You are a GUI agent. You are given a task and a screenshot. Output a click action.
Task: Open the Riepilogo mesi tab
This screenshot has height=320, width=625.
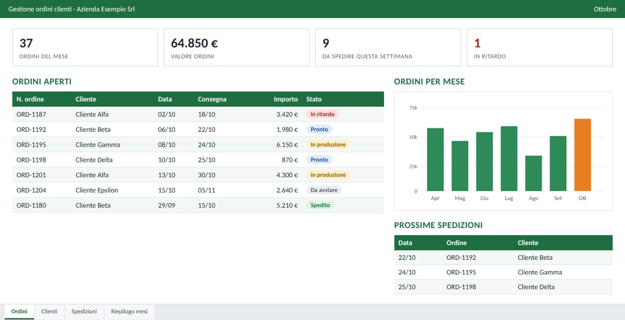pos(129,311)
